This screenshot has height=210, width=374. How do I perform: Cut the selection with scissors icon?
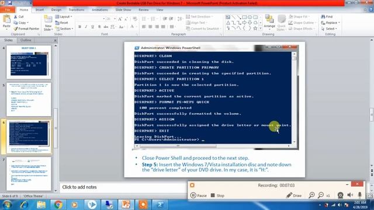tap(19, 17)
